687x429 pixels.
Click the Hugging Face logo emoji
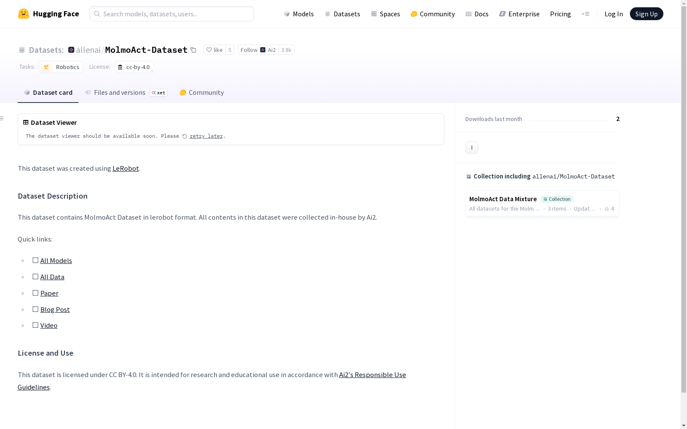24,14
